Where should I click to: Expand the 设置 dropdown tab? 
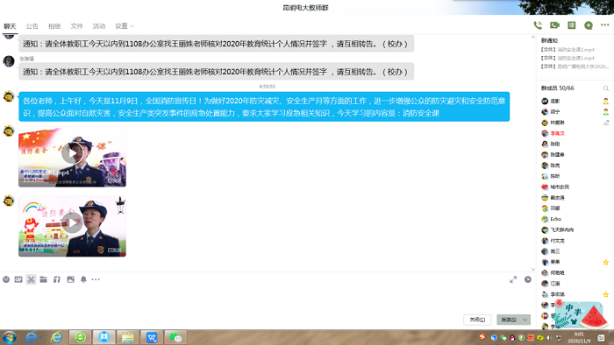(x=125, y=26)
